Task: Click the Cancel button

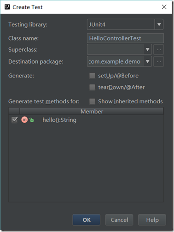Action: [119, 220]
